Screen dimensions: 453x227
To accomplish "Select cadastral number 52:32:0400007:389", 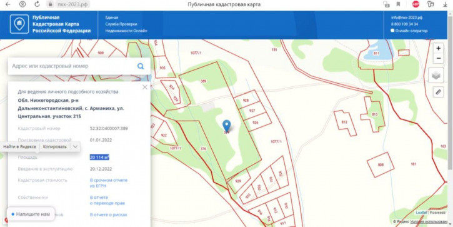I will (109, 128).
